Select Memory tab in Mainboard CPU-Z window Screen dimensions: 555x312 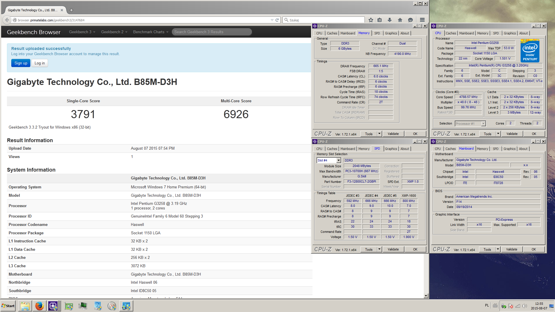click(482, 149)
